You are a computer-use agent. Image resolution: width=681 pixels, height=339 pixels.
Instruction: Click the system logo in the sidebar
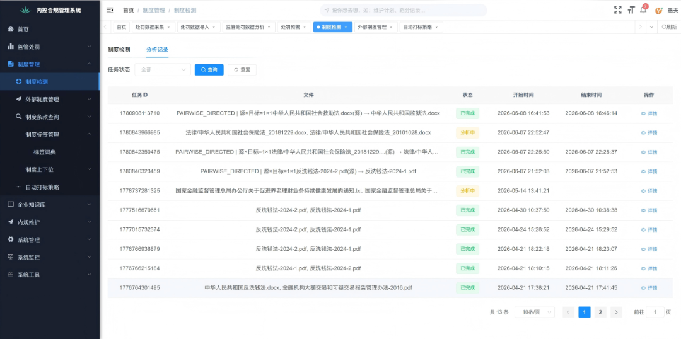(25, 10)
